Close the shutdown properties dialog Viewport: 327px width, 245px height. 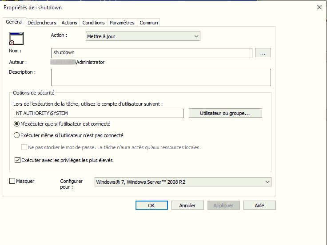(319, 7)
